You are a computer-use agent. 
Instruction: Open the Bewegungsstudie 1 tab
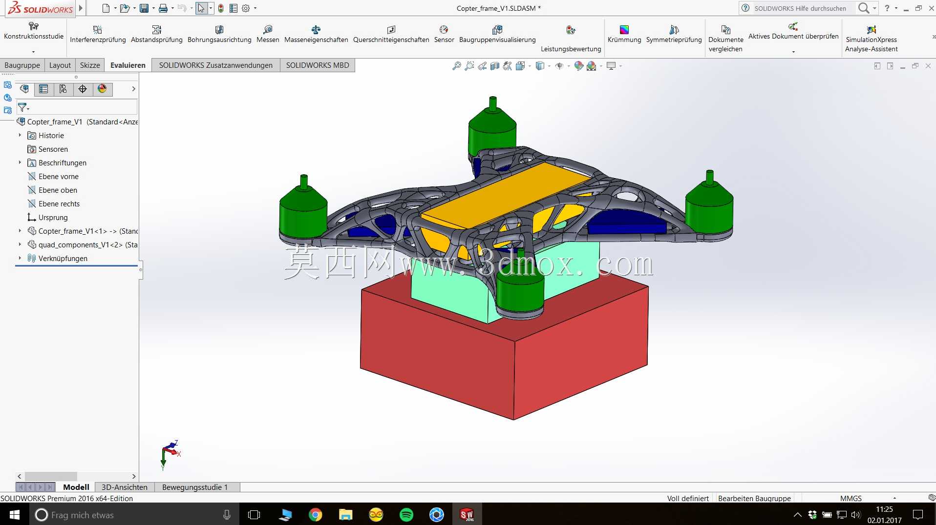(195, 487)
